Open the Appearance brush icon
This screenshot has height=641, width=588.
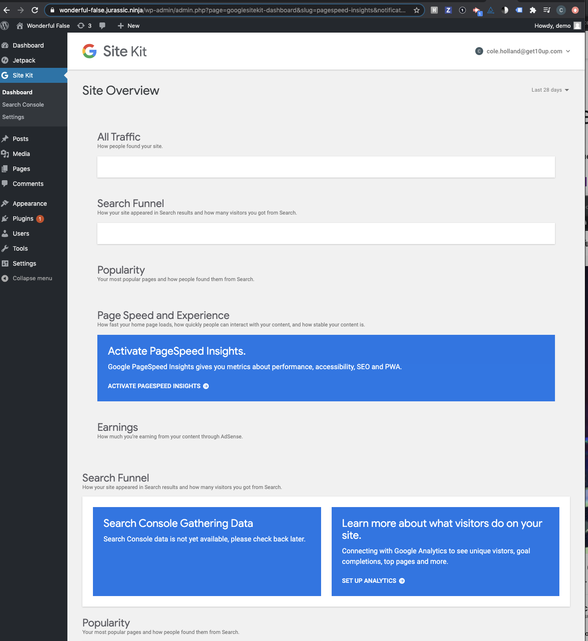5,203
